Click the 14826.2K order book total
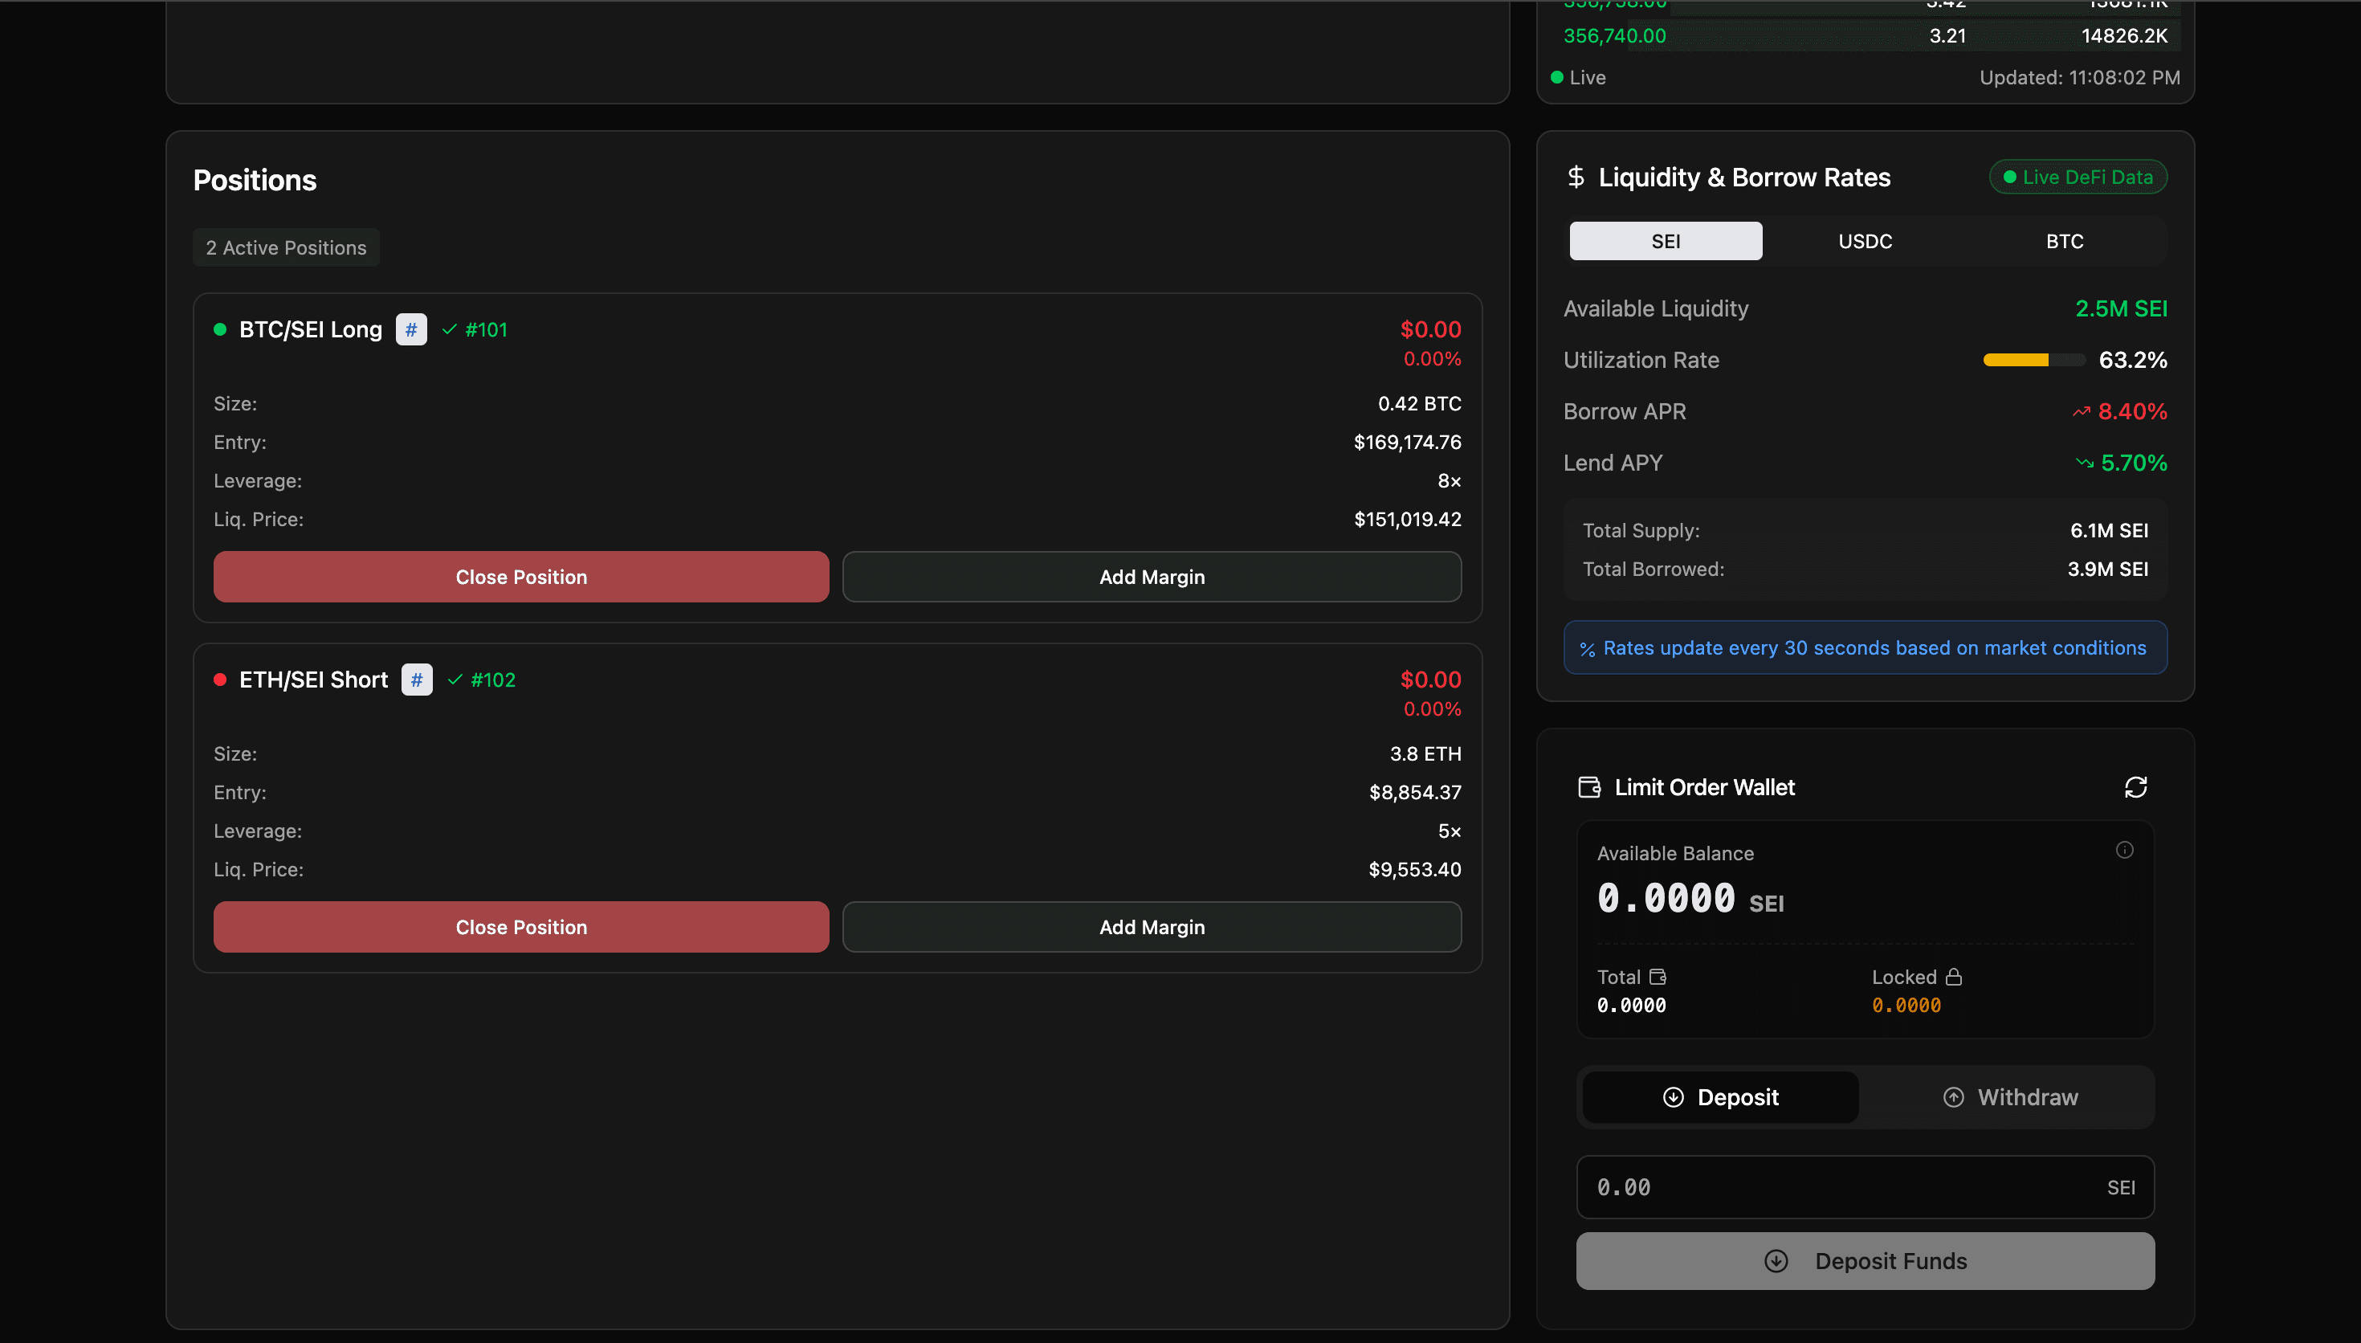Image resolution: width=2361 pixels, height=1343 pixels. [2124, 36]
